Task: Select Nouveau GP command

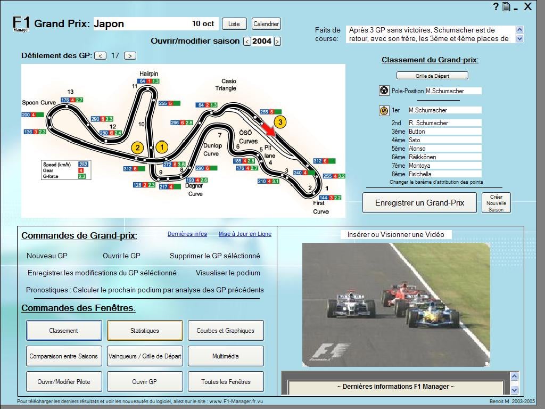Action: (47, 256)
